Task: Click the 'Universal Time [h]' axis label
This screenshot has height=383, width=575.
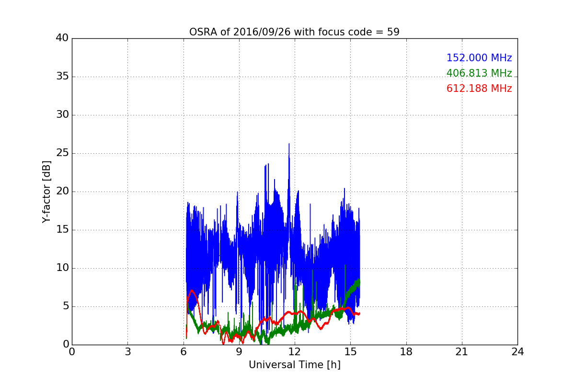Action: (294, 365)
